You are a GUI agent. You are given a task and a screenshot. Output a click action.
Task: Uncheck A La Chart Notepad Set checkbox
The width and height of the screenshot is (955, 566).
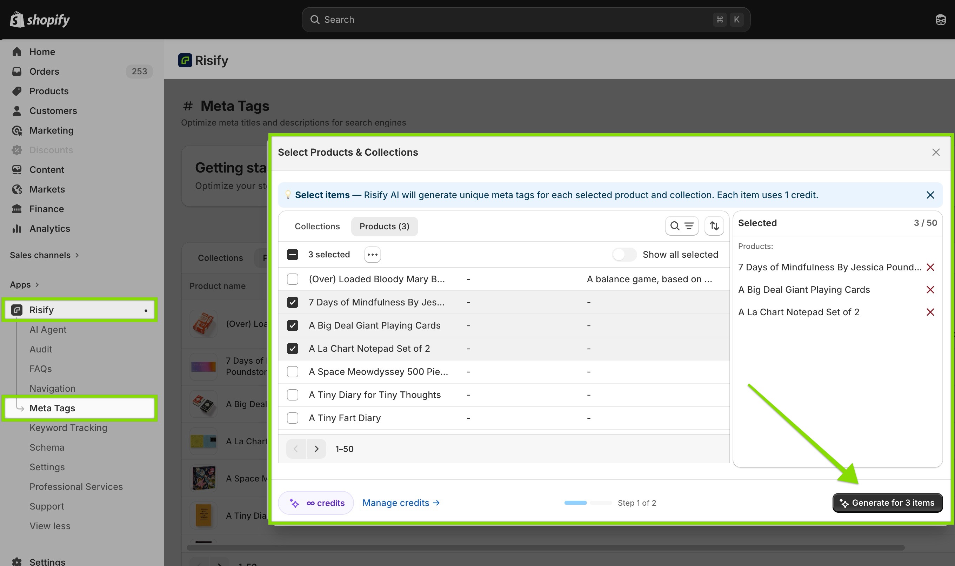(x=293, y=349)
